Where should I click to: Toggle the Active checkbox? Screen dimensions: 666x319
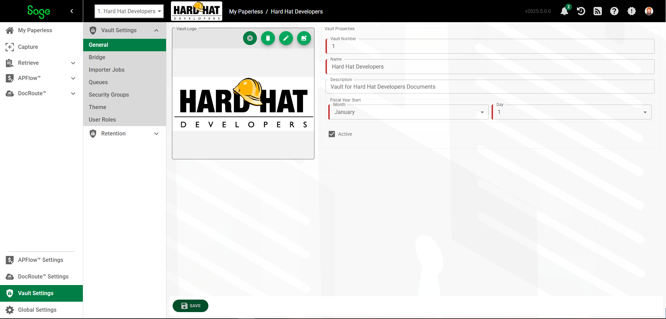point(332,134)
